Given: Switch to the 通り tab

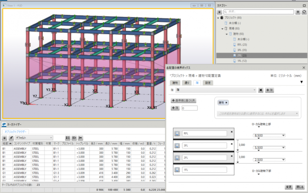Looking at the screenshot, I should tap(186, 83).
